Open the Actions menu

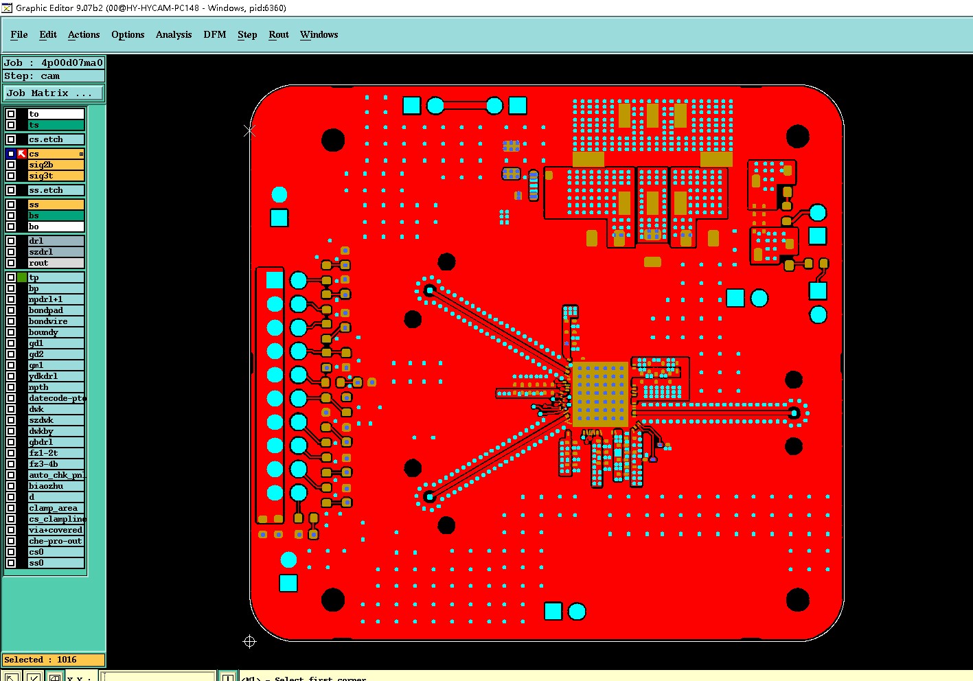pyautogui.click(x=84, y=34)
